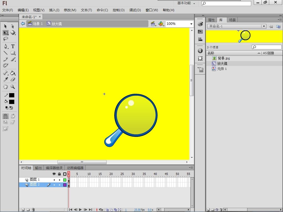Screen dimensions: 283x212
Task: Select the Zoom magnifier tool
Action: [x=13, y=87]
